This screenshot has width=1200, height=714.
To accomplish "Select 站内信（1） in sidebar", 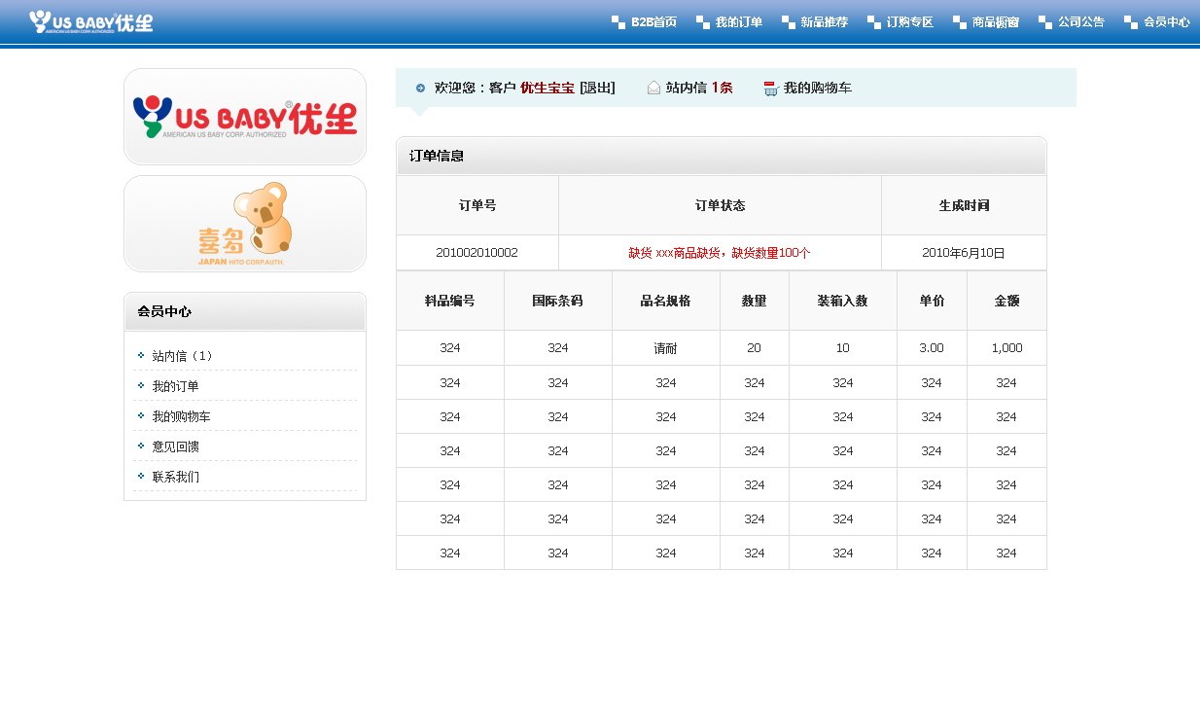I will click(183, 356).
